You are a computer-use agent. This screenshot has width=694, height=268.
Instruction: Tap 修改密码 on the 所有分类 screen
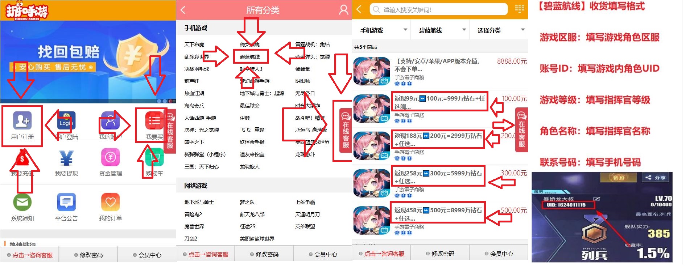tap(264, 254)
